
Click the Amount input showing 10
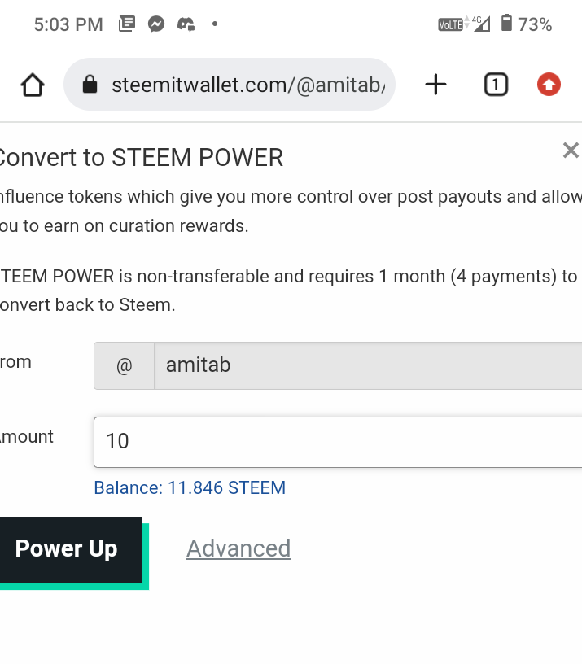[x=338, y=442]
